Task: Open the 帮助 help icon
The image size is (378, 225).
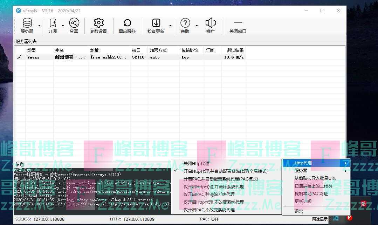Action: [185, 23]
